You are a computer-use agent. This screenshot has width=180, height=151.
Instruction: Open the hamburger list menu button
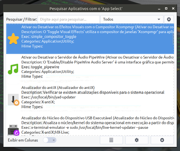point(111,140)
